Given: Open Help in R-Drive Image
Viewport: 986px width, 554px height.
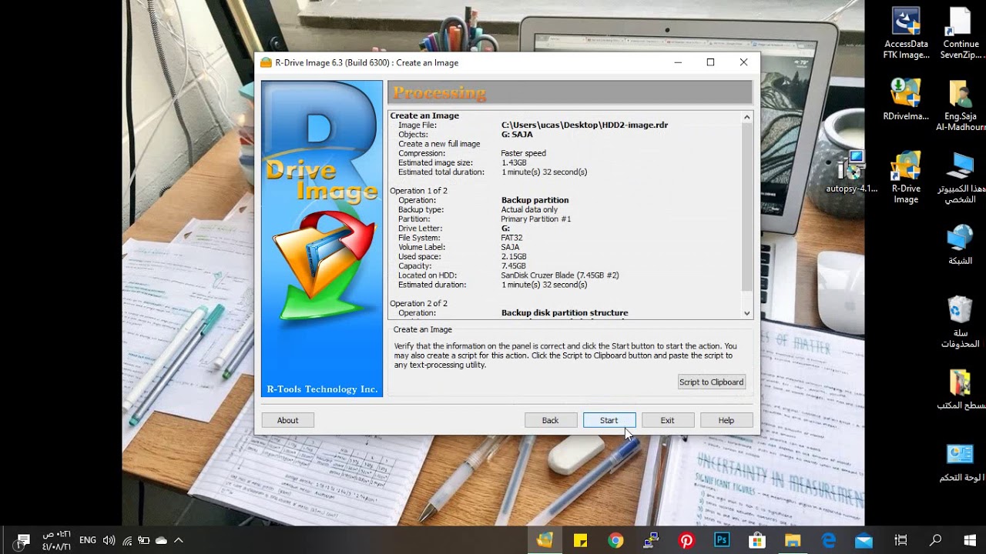Looking at the screenshot, I should coord(726,420).
